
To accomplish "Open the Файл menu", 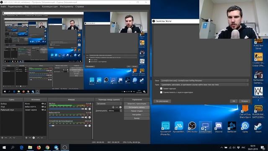I will click(x=3, y=7).
